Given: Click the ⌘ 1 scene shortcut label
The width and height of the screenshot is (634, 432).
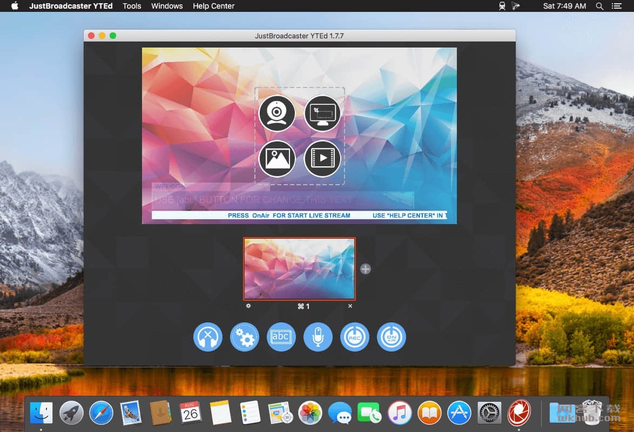Looking at the screenshot, I should [303, 306].
